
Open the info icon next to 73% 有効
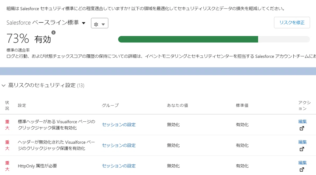point(53,32)
